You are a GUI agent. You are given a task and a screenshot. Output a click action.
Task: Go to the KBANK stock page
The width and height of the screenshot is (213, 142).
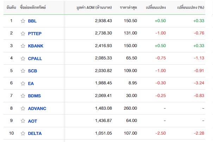35,46
